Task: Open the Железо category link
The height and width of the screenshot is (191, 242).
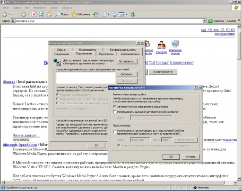Action: pyautogui.click(x=9, y=82)
